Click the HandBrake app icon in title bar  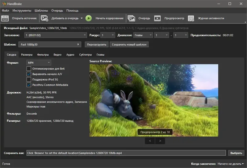tap(4, 4)
